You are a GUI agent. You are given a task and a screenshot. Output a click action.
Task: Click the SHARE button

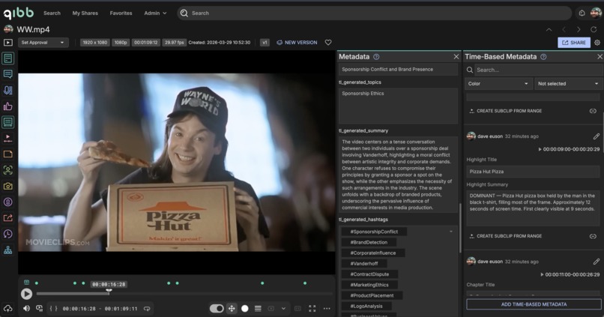click(574, 43)
